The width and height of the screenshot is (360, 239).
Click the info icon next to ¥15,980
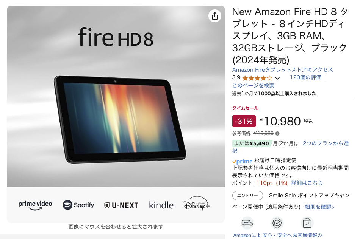click(277, 133)
